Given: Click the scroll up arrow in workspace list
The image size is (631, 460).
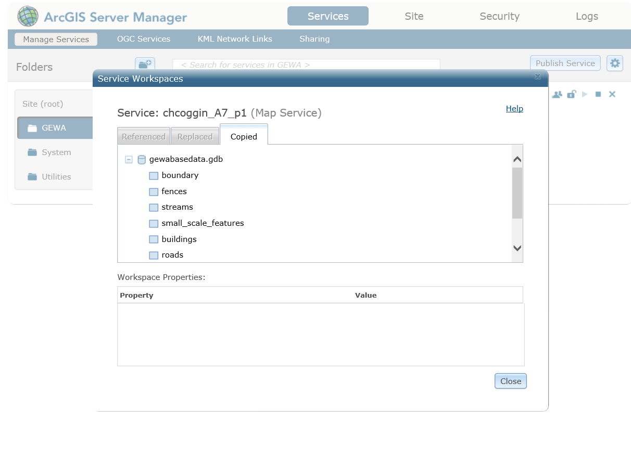Looking at the screenshot, I should [517, 160].
